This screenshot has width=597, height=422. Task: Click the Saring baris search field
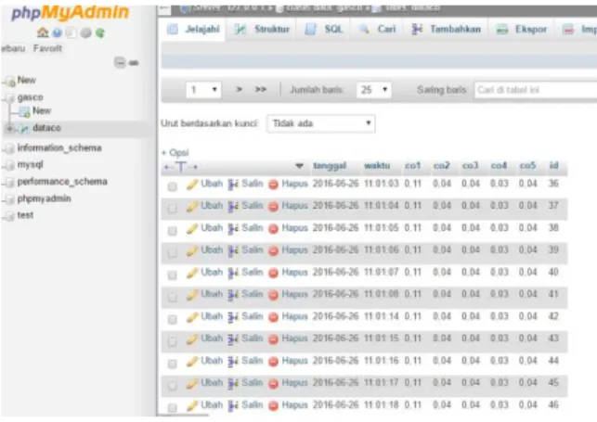(536, 90)
